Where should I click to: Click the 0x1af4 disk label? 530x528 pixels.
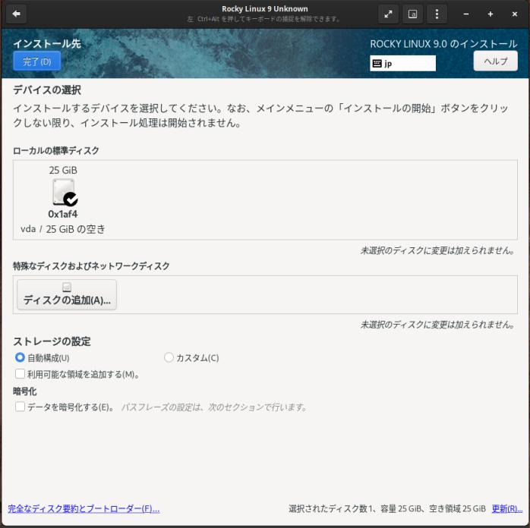[x=63, y=214]
